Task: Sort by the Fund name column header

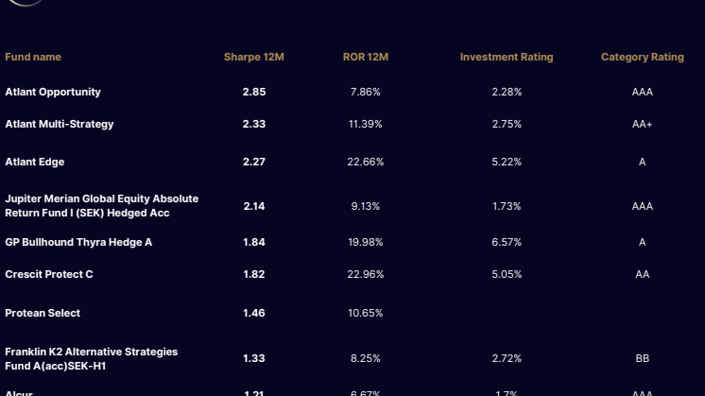Action: (x=33, y=58)
